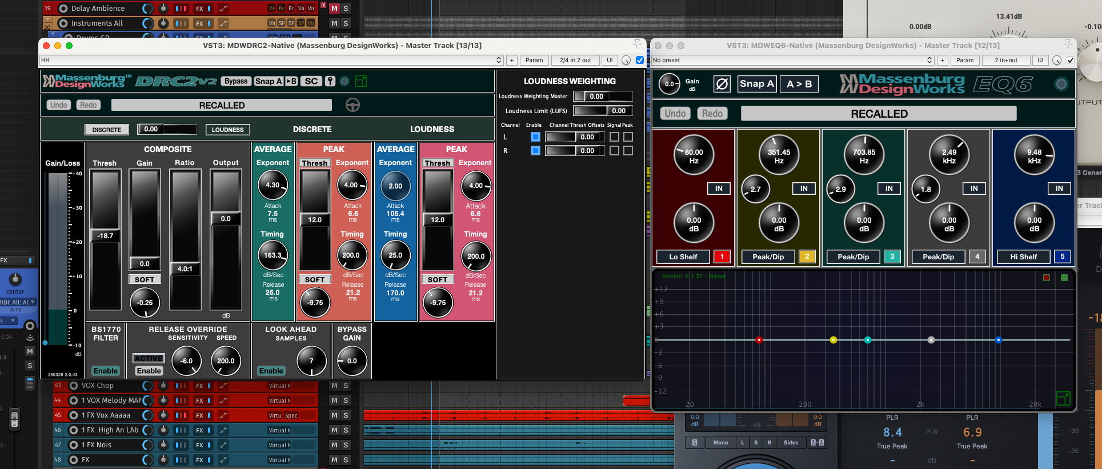Select EQ band number 3 teal button

point(892,257)
